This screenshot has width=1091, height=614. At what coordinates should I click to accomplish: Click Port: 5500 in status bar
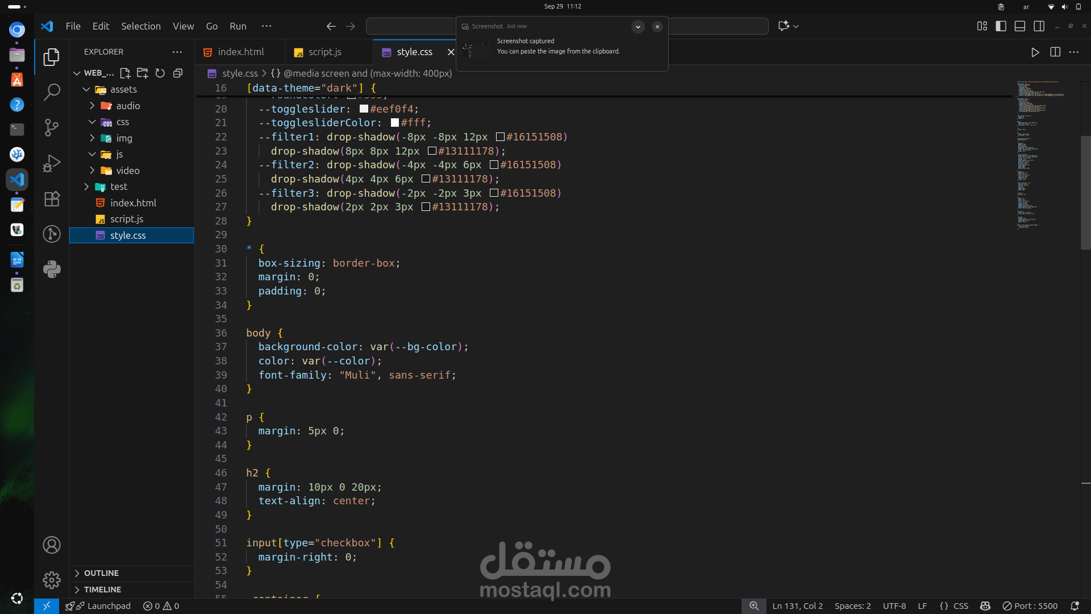click(x=1030, y=606)
